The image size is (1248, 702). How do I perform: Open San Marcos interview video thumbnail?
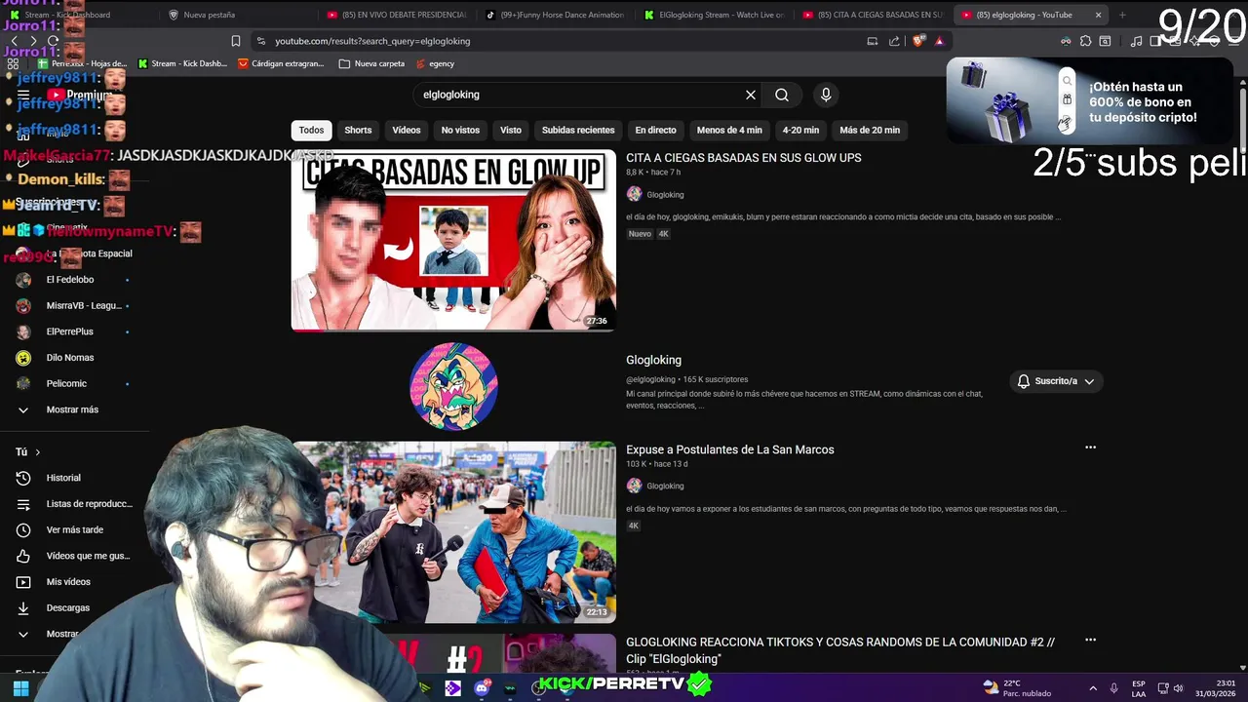pos(453,532)
